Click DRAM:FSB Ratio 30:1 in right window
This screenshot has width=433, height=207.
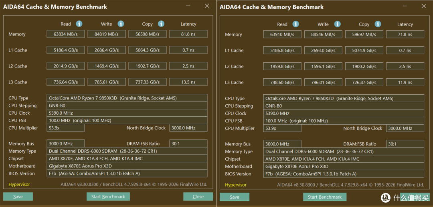click(x=405, y=144)
